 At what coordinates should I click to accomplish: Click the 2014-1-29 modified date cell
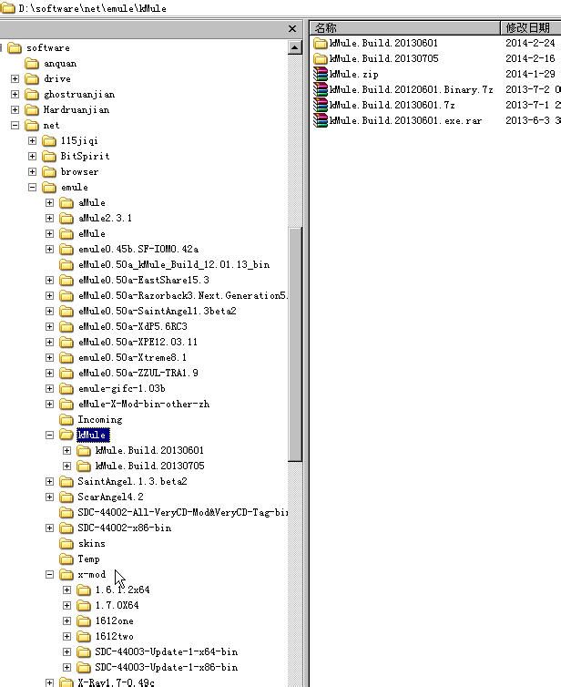click(530, 74)
